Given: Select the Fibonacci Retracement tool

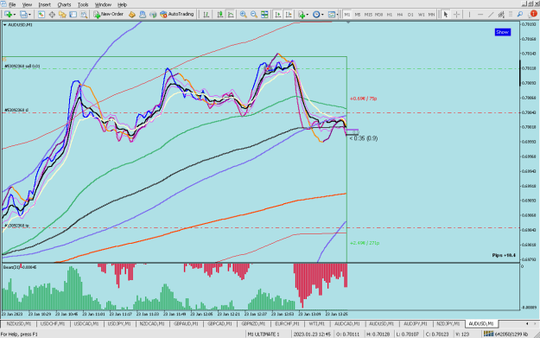Looking at the screenshot, I should pyautogui.click(x=511, y=15).
